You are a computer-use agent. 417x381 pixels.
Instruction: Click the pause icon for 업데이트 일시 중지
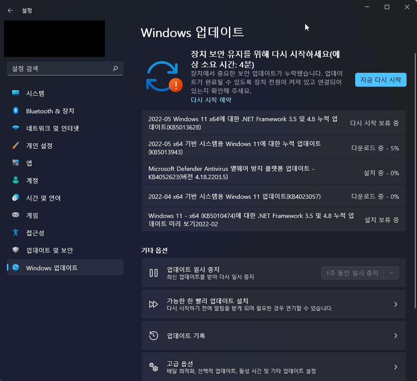[x=154, y=273]
